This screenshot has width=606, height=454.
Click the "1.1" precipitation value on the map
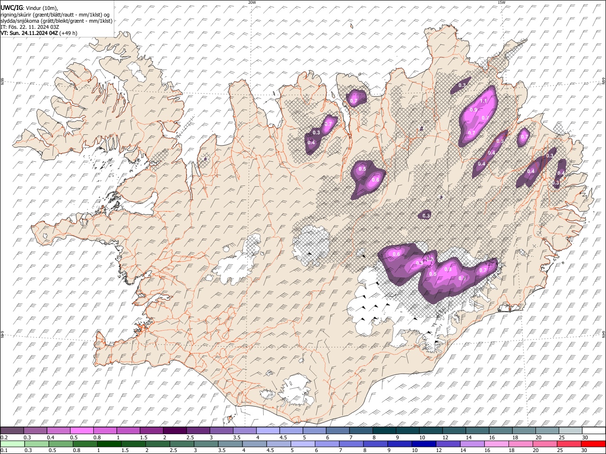[x=484, y=101]
